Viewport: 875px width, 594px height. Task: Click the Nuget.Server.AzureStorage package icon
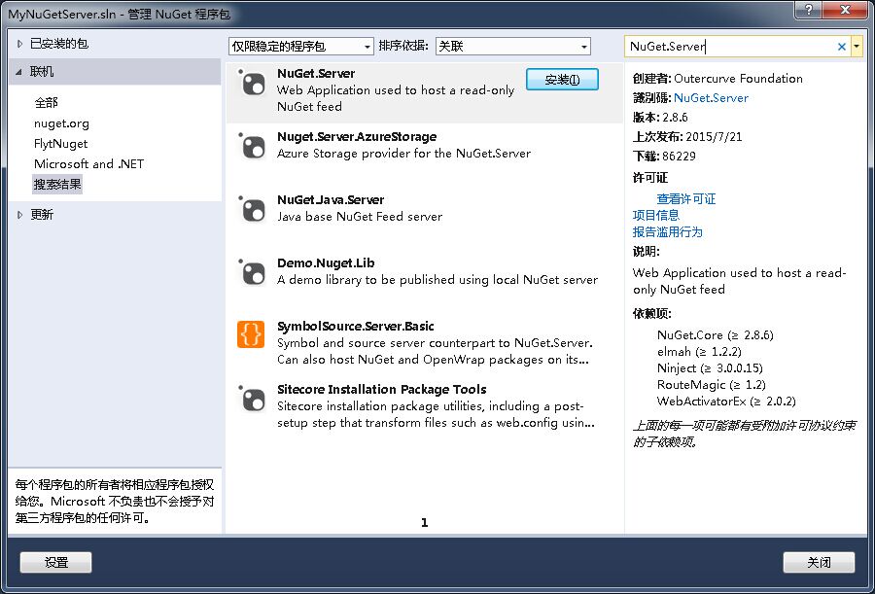(x=252, y=147)
